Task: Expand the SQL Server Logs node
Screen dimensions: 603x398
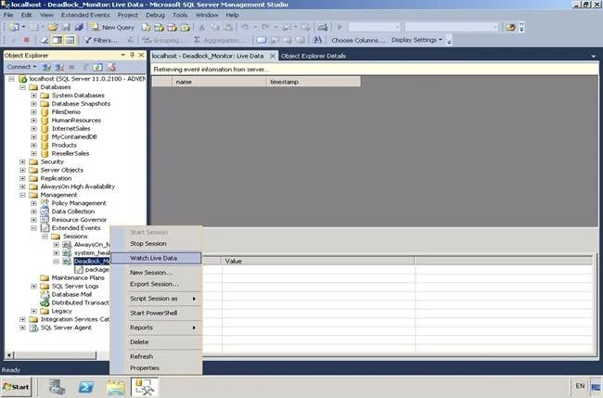Action: pos(33,286)
